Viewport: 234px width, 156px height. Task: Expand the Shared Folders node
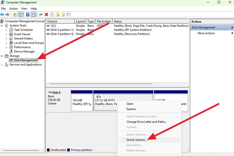click(6, 39)
